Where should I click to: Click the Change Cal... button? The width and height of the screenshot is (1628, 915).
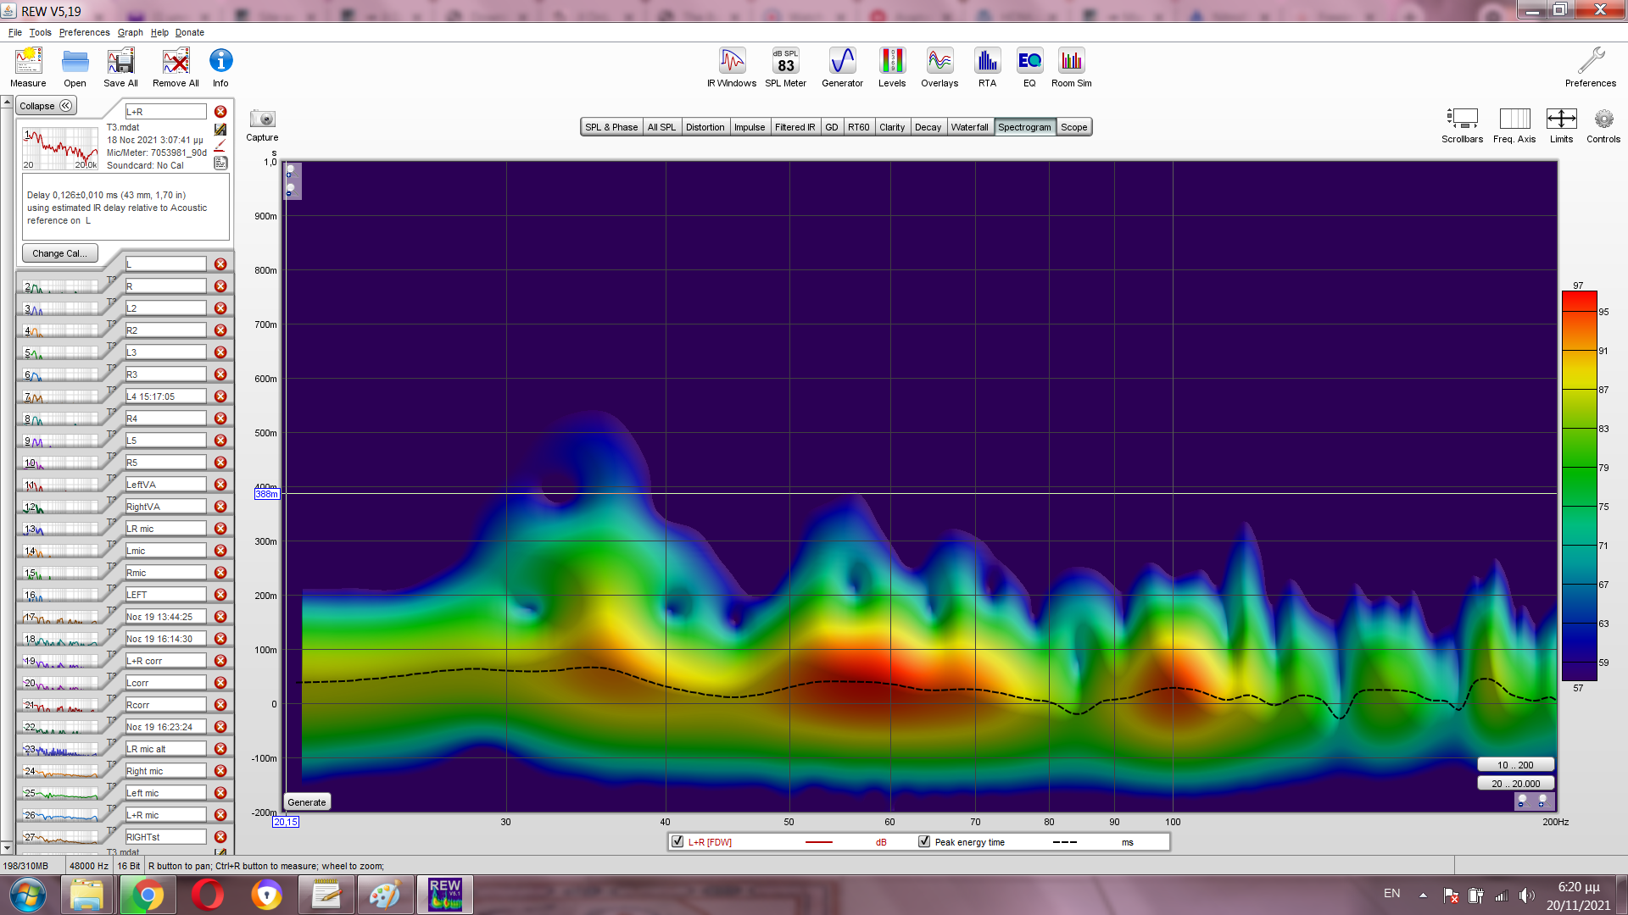click(x=59, y=253)
